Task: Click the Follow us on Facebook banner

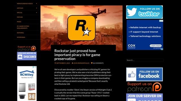Action: [145, 74]
